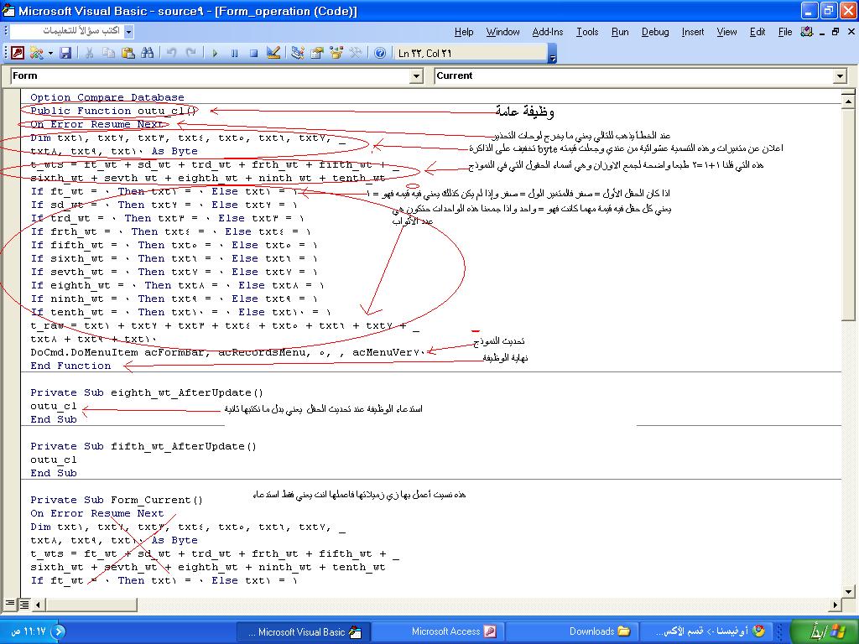The image size is (859, 644).
Task: Click the Insert Module toolbar icon
Action: [36, 53]
